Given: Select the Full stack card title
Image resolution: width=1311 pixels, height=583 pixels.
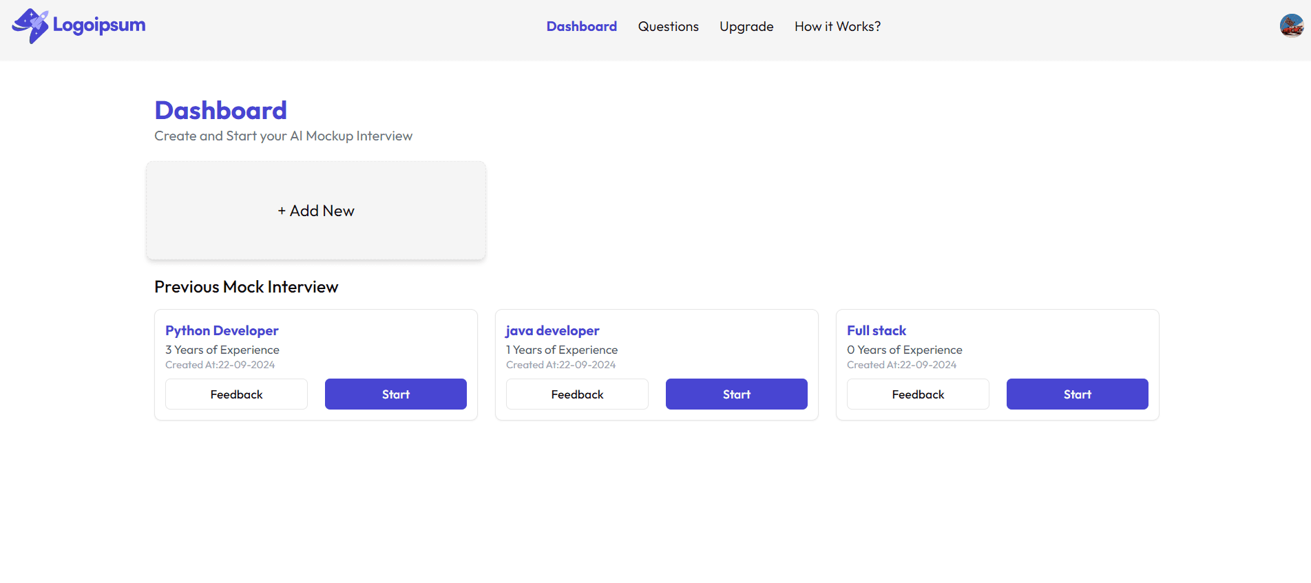Looking at the screenshot, I should pos(877,330).
